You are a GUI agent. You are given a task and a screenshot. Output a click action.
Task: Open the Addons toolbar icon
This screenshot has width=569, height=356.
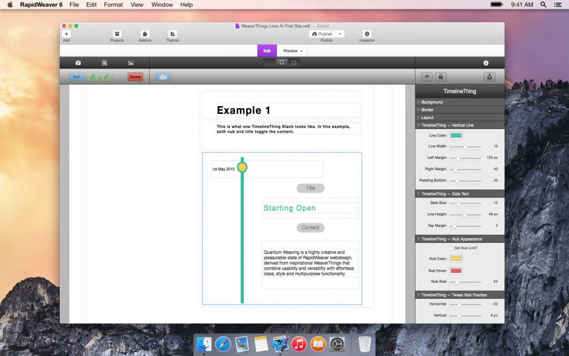tap(145, 34)
